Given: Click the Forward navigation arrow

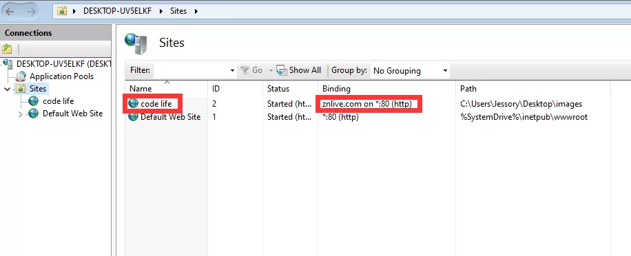Looking at the screenshot, I should [32, 11].
